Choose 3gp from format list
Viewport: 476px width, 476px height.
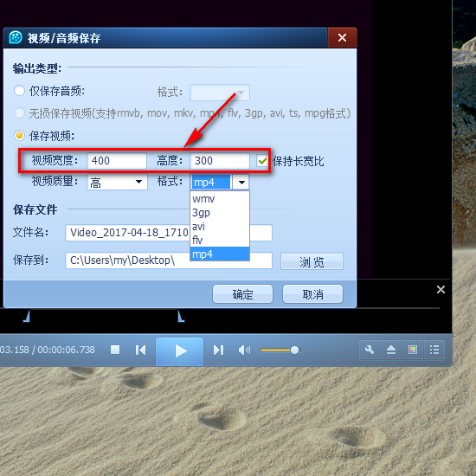(220, 213)
